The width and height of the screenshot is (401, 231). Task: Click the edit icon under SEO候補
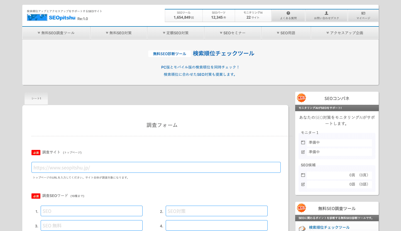tap(303, 184)
